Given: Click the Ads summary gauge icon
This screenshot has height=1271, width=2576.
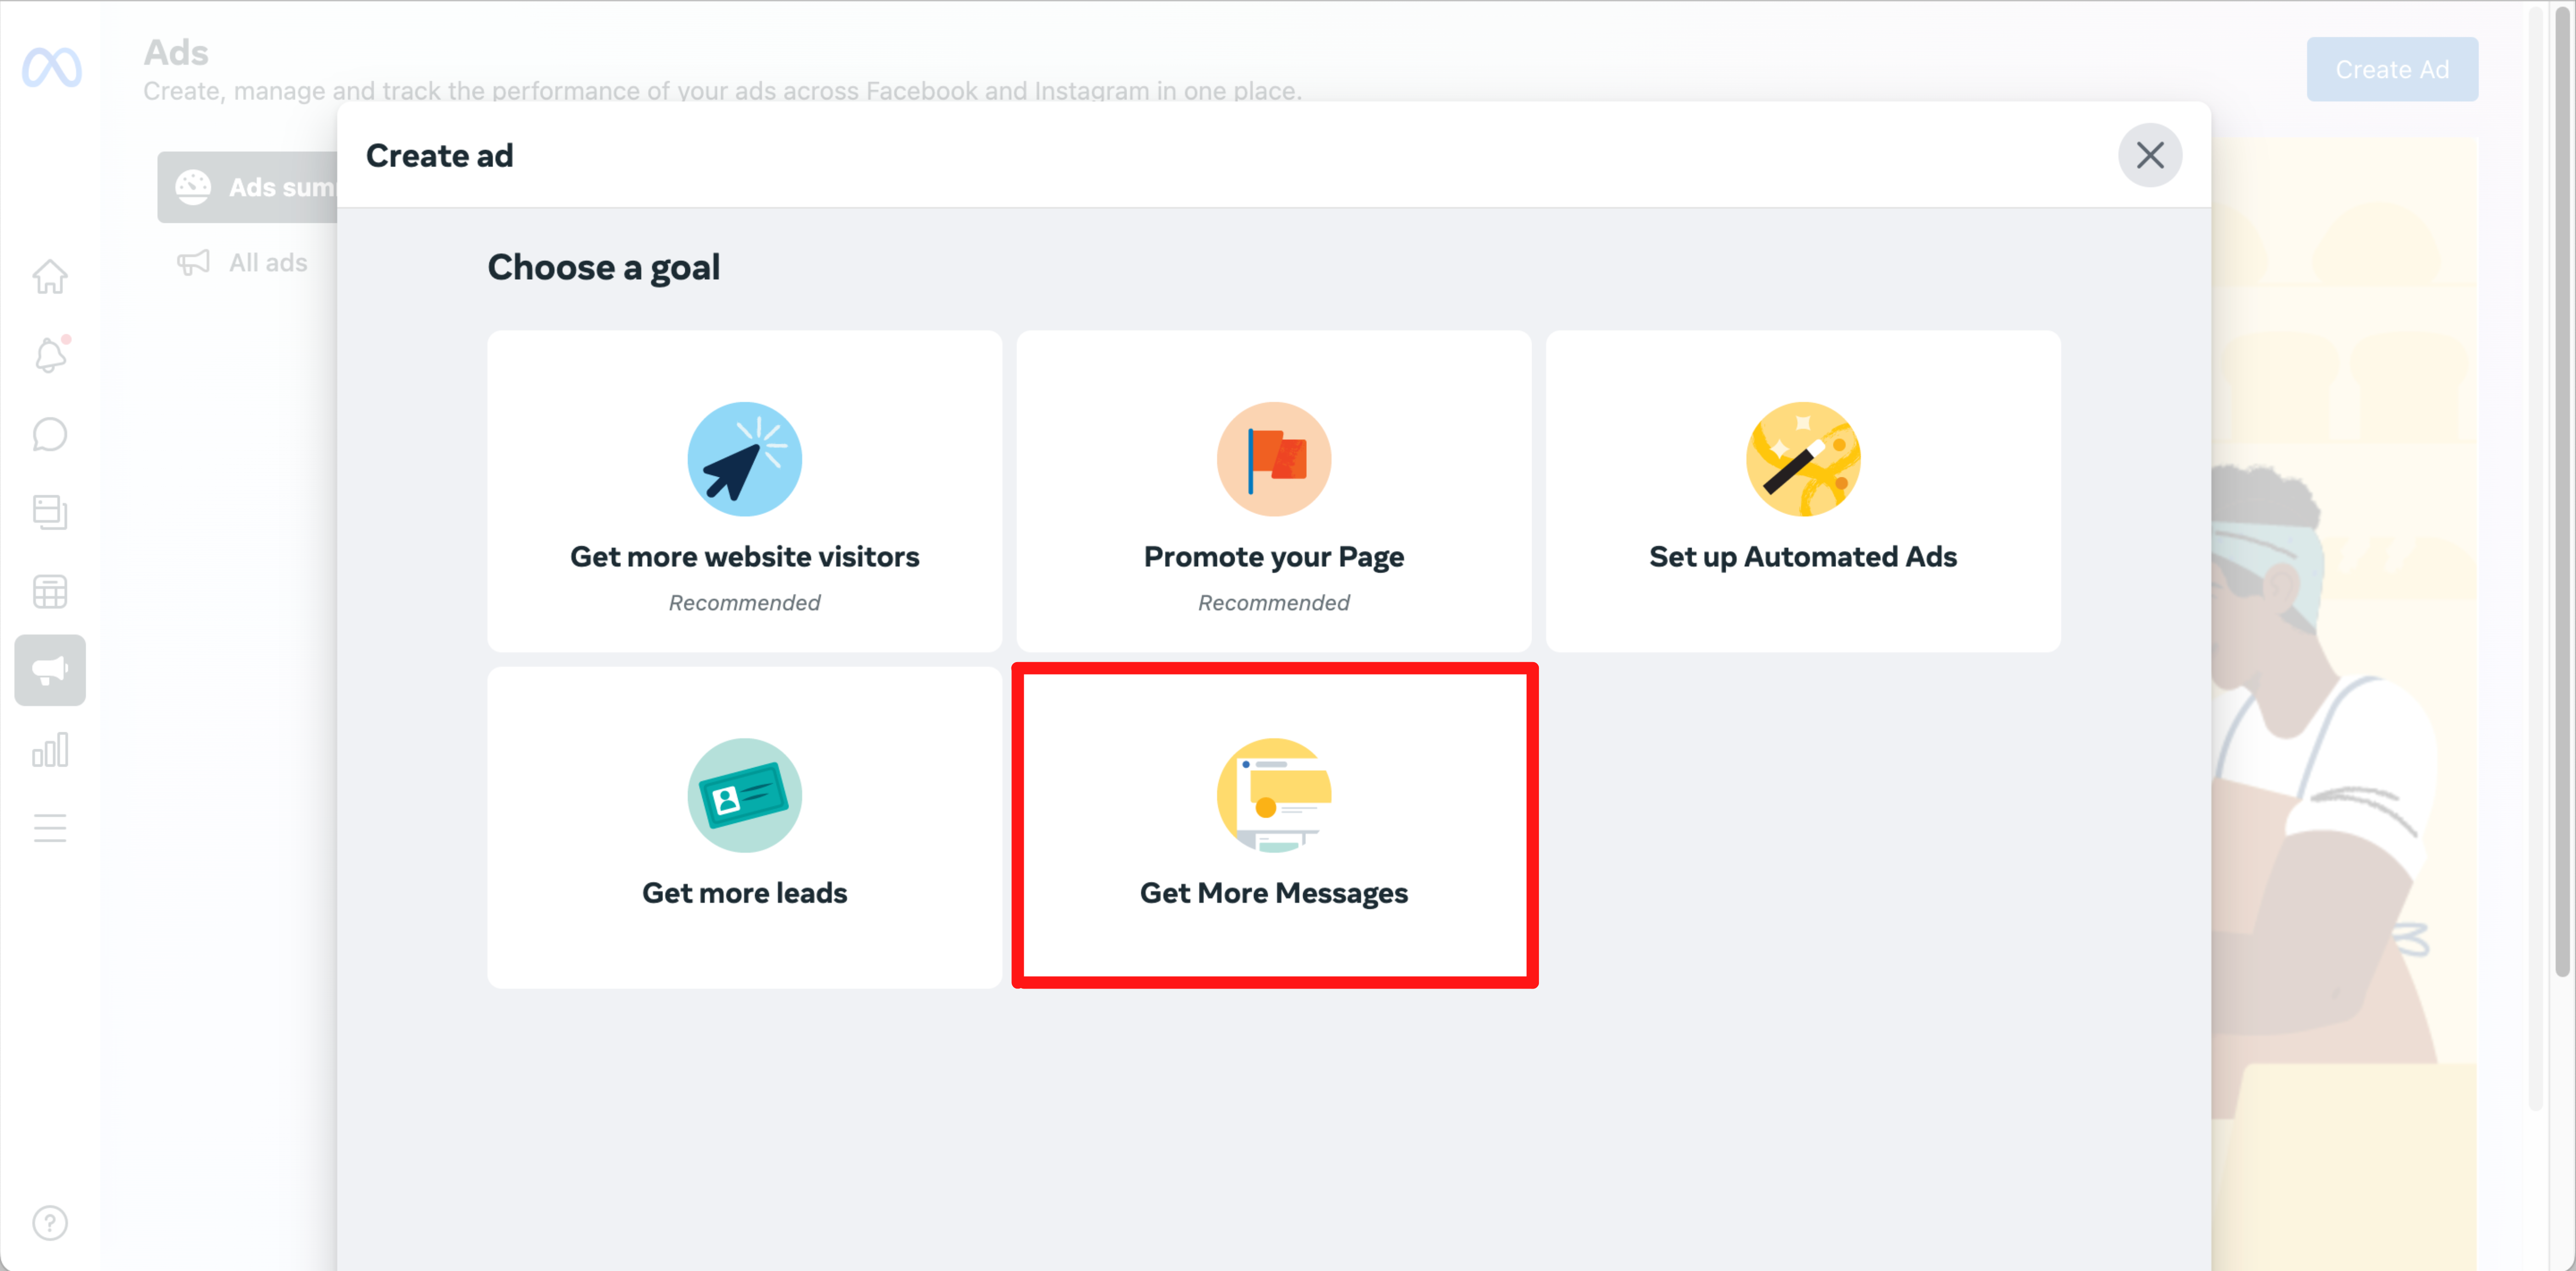Looking at the screenshot, I should click(x=193, y=187).
